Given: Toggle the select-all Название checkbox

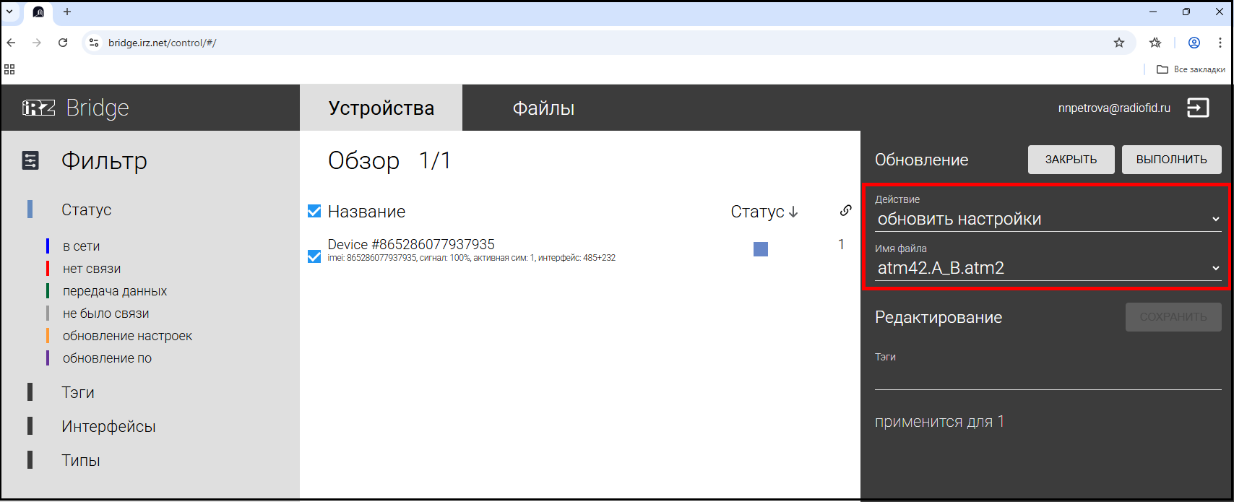Looking at the screenshot, I should [x=314, y=211].
